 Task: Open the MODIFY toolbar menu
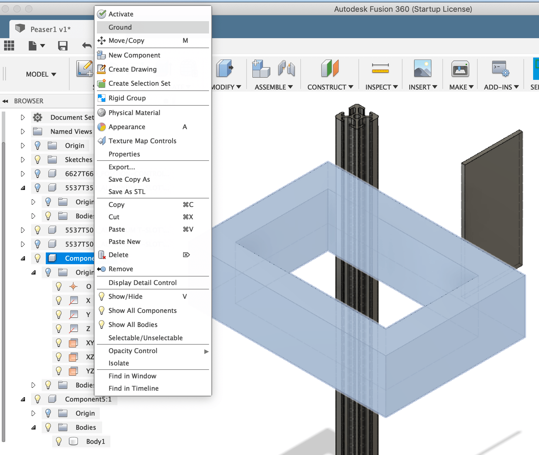[x=226, y=87]
